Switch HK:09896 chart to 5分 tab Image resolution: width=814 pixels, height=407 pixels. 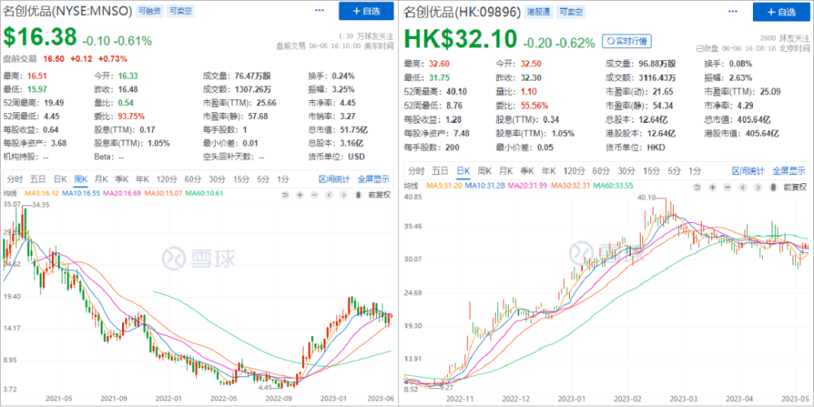click(674, 171)
